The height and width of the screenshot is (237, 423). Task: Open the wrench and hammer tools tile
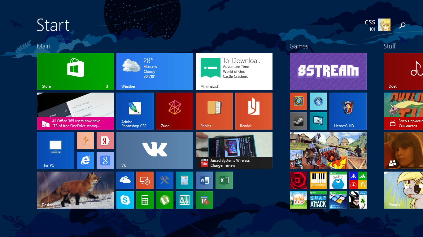click(x=165, y=180)
